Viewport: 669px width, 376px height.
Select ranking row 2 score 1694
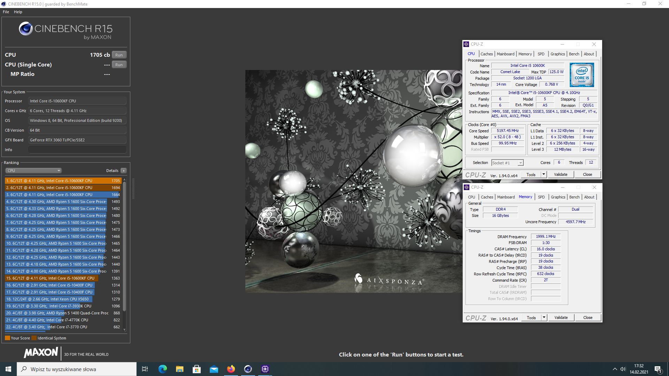63,188
